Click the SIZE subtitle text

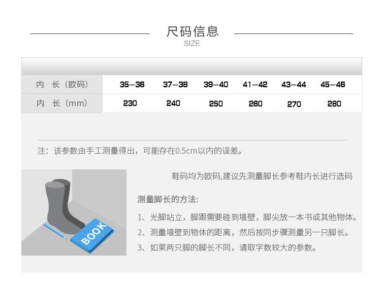pos(192,44)
